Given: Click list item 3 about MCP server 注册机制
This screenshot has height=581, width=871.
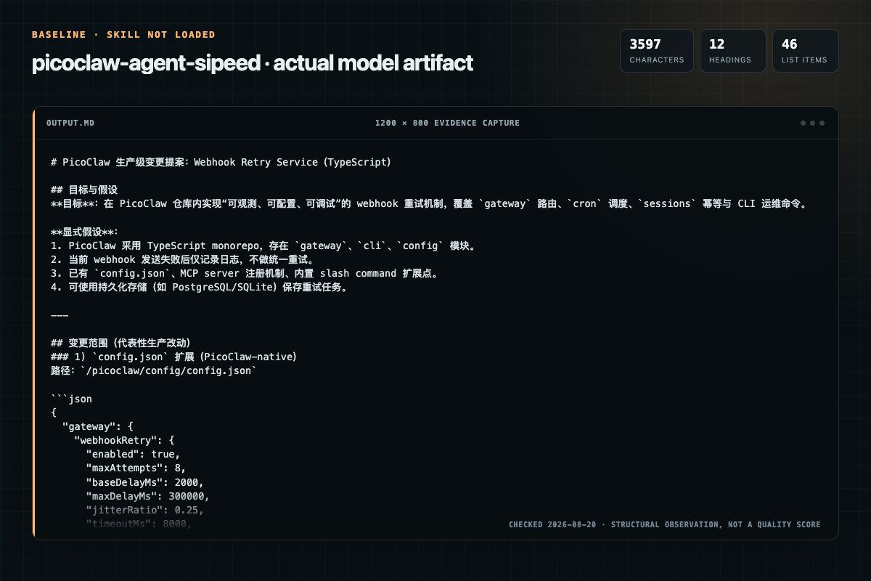Looking at the screenshot, I should (x=246, y=273).
